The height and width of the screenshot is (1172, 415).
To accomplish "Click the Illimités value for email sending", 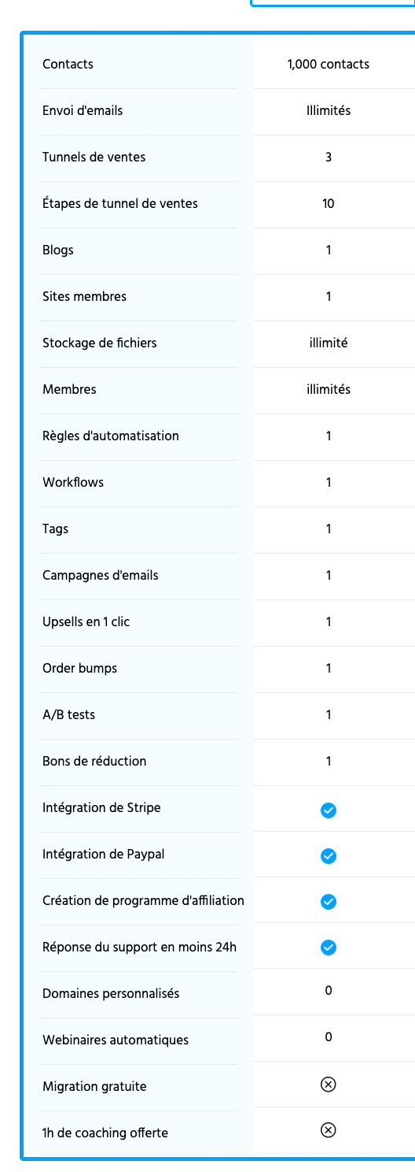I will coord(329,110).
